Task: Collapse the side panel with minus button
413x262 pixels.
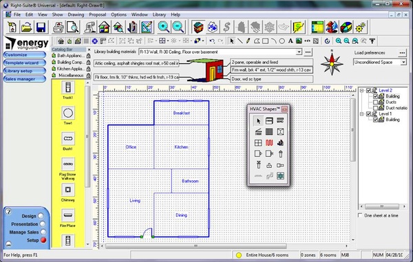Action: pos(8,244)
